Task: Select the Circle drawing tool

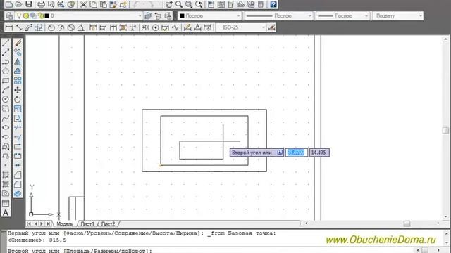Action: (x=6, y=99)
